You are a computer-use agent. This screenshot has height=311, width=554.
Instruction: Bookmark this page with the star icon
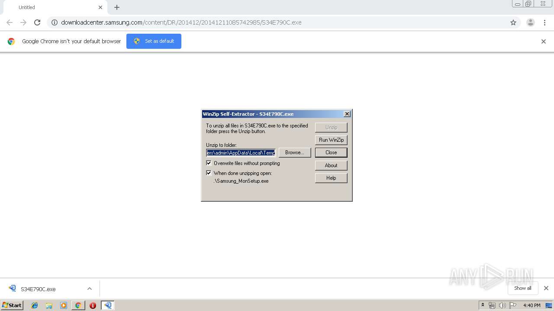click(513, 22)
